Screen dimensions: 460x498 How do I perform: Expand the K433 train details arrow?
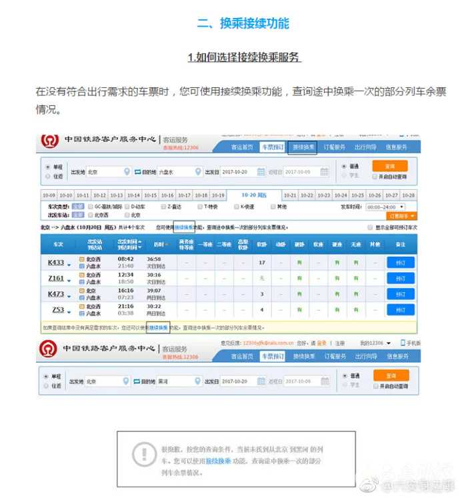(69, 265)
